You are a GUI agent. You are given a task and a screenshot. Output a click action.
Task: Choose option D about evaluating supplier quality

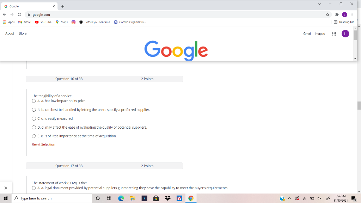pos(33,127)
